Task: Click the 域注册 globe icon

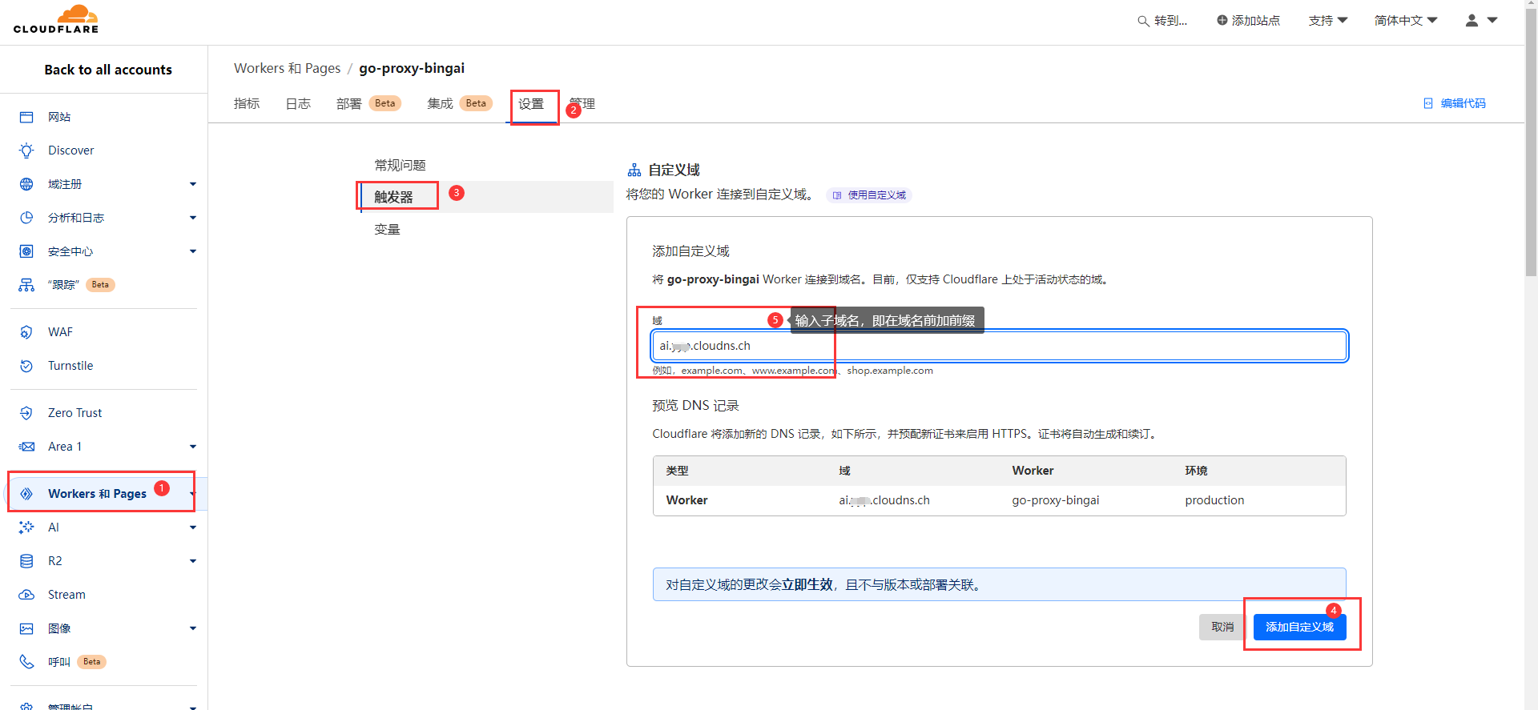Action: (x=26, y=184)
